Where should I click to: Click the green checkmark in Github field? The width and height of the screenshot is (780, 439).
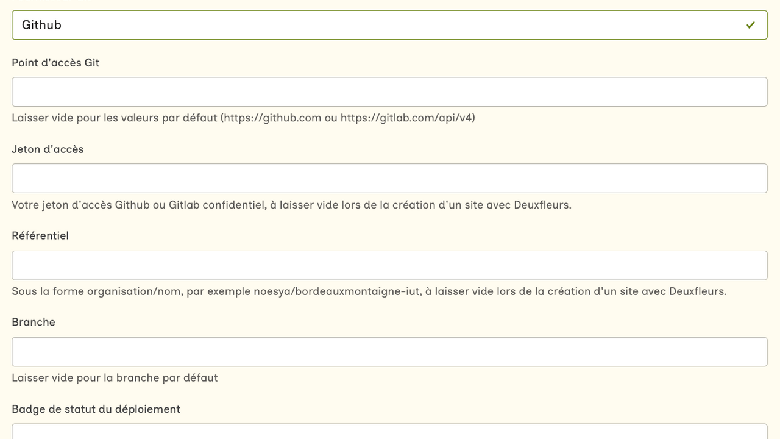[750, 25]
